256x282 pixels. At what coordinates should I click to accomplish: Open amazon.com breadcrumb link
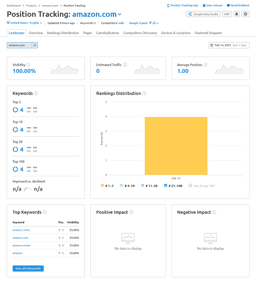[x=50, y=6]
